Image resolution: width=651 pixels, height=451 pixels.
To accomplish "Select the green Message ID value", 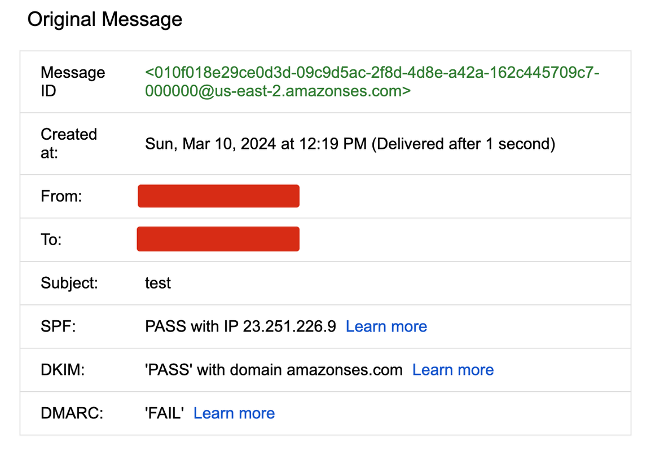I will click(x=372, y=82).
